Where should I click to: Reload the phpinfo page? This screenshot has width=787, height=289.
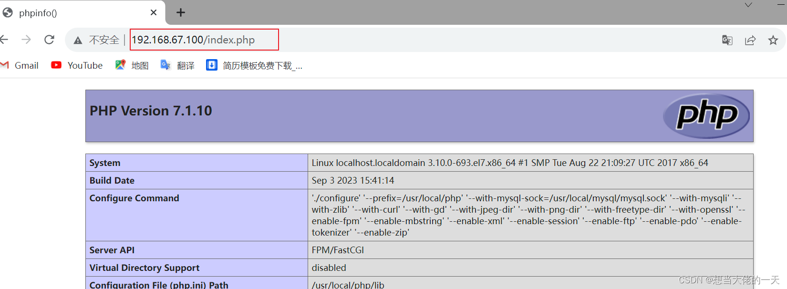[49, 40]
